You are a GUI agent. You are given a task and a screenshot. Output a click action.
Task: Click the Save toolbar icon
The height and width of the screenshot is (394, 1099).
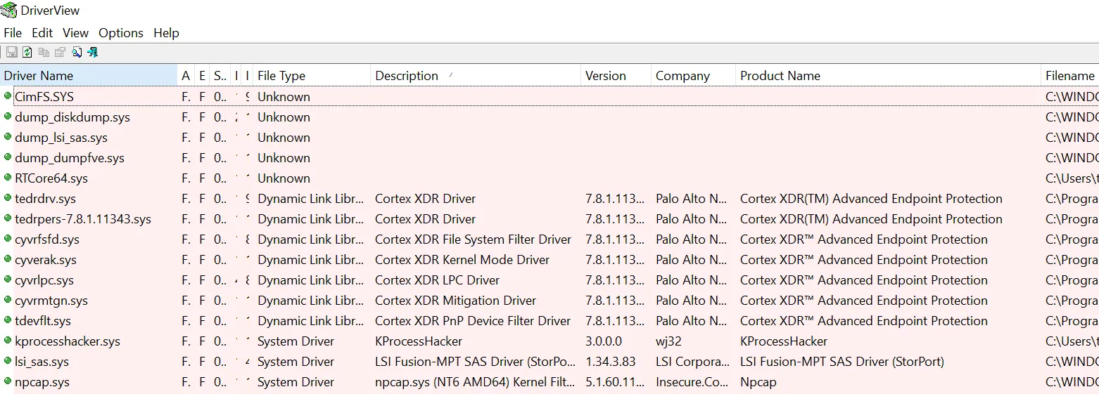click(11, 53)
